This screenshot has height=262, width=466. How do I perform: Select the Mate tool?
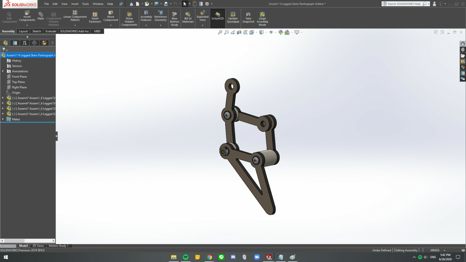[x=41, y=16]
